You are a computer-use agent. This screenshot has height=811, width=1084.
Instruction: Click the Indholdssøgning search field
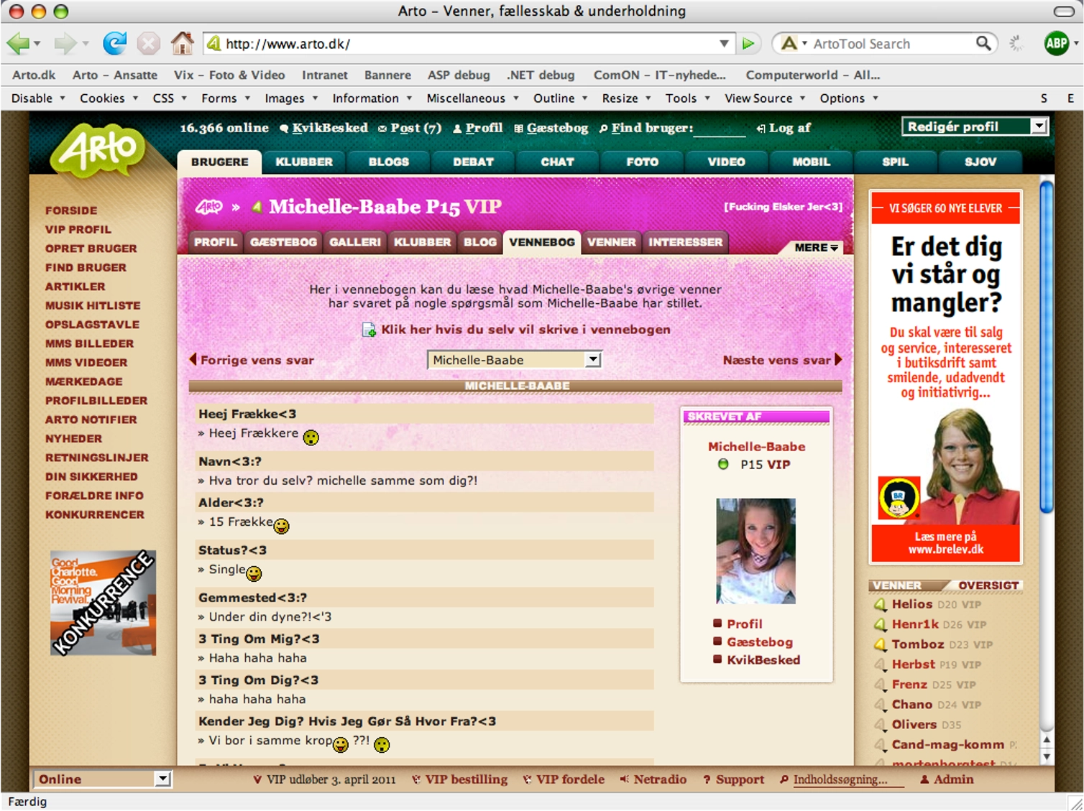pyautogui.click(x=848, y=779)
